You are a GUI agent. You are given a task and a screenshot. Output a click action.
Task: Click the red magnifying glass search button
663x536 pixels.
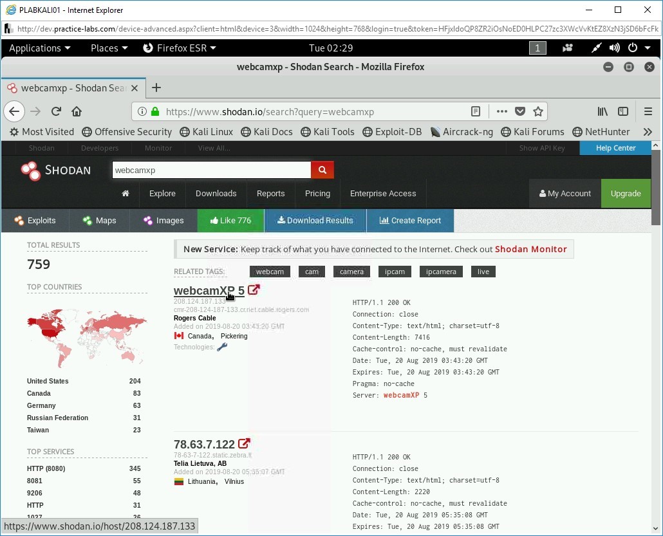click(322, 170)
